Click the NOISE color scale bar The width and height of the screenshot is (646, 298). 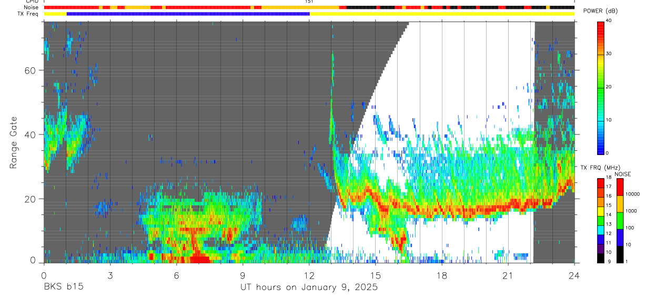click(620, 220)
